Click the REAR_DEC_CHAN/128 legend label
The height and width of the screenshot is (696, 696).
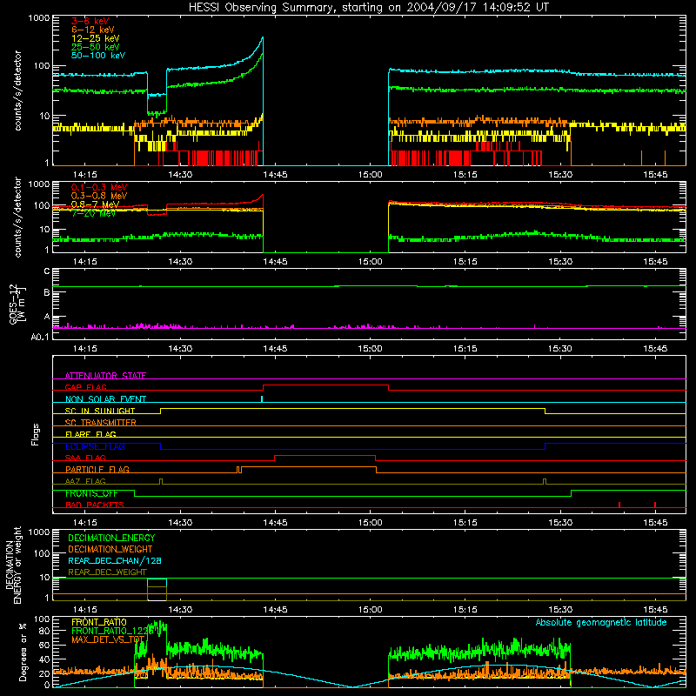(115, 560)
